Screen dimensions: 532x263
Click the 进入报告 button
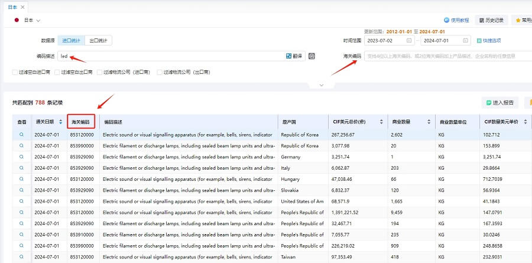(500, 102)
